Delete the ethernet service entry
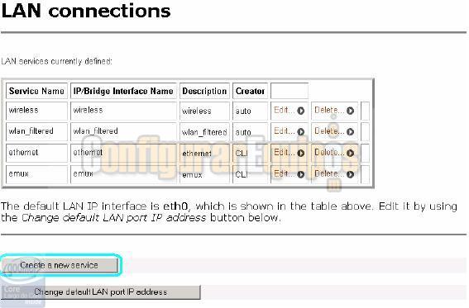This screenshot has width=469, height=308. (329, 153)
